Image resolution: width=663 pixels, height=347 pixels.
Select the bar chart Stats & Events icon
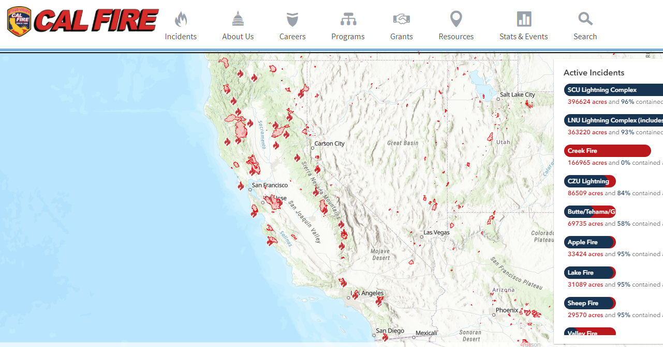point(523,18)
